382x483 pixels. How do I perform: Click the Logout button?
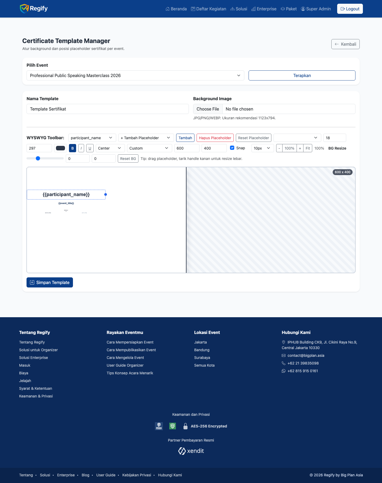click(350, 9)
